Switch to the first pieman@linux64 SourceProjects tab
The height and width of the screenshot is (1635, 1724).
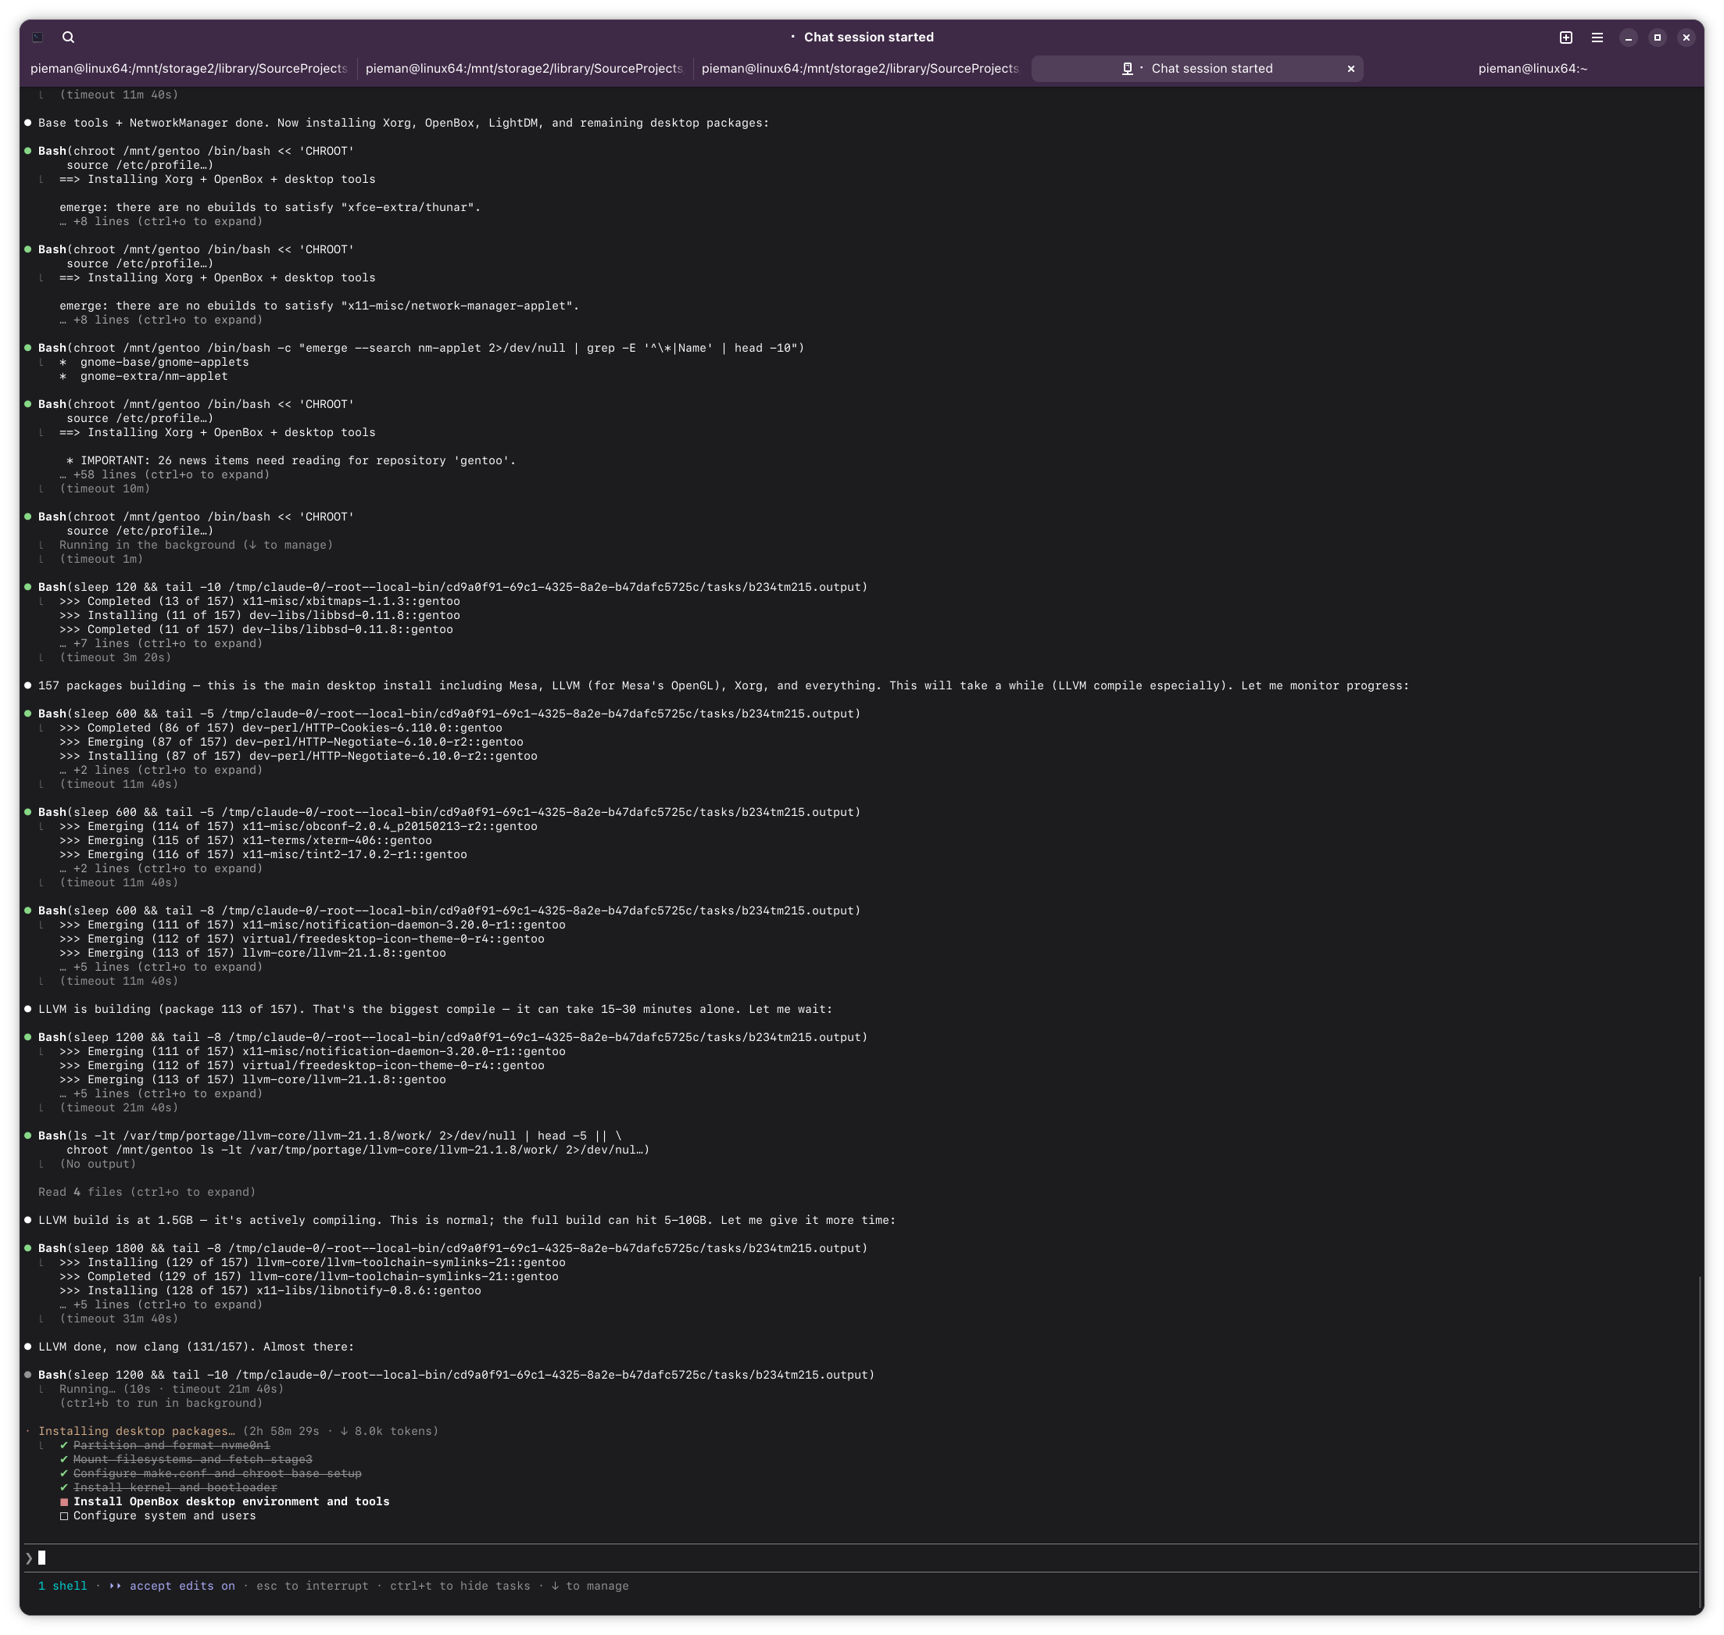(188, 69)
